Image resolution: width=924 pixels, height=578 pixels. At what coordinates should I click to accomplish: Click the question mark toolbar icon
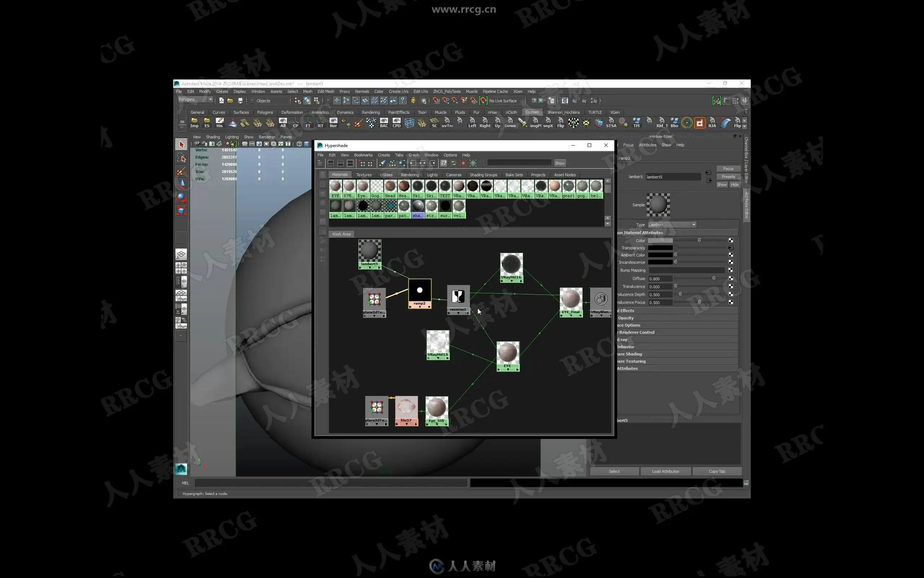click(402, 100)
